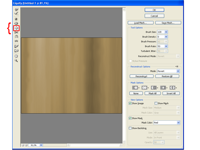Click the Brush Rate value field
The height and width of the screenshot is (150, 200).
pos(160,46)
